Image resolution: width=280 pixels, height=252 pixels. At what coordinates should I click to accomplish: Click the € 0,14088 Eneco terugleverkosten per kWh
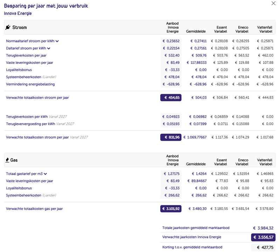pos(240,117)
